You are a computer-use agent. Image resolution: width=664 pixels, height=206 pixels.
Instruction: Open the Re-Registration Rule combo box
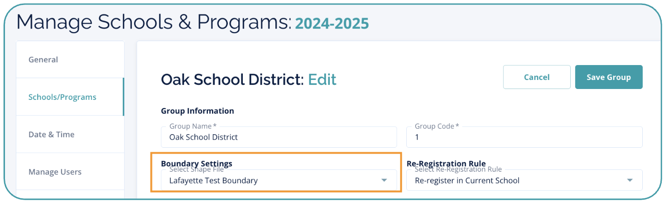click(x=516, y=181)
